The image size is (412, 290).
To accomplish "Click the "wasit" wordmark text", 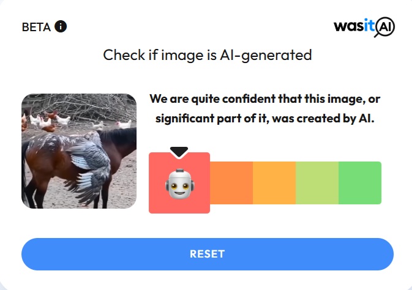I will point(354,26).
